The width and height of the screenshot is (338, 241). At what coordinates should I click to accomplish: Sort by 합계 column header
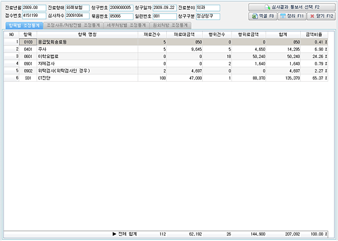[x=283, y=34]
